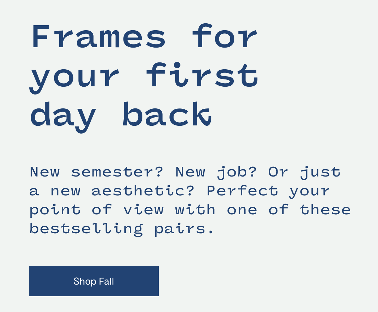The height and width of the screenshot is (312, 378).
Task: Click the word "semester?" in the body text
Action: click(117, 172)
